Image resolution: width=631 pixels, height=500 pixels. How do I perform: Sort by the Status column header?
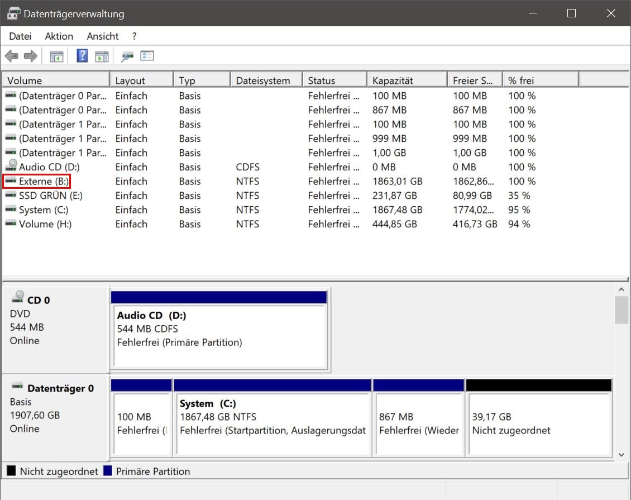click(335, 80)
